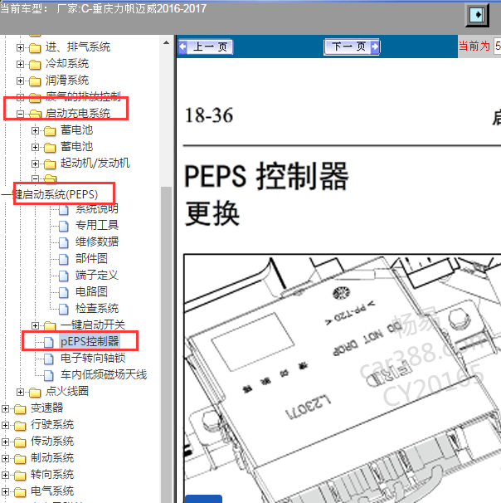Expand the 进、排气系统 folder
501x503 pixels.
[x=20, y=48]
